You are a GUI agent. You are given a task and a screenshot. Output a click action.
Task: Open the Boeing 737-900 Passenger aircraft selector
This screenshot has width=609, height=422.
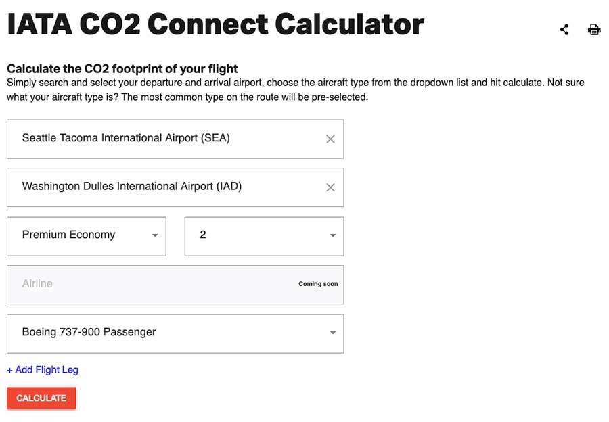(x=175, y=334)
